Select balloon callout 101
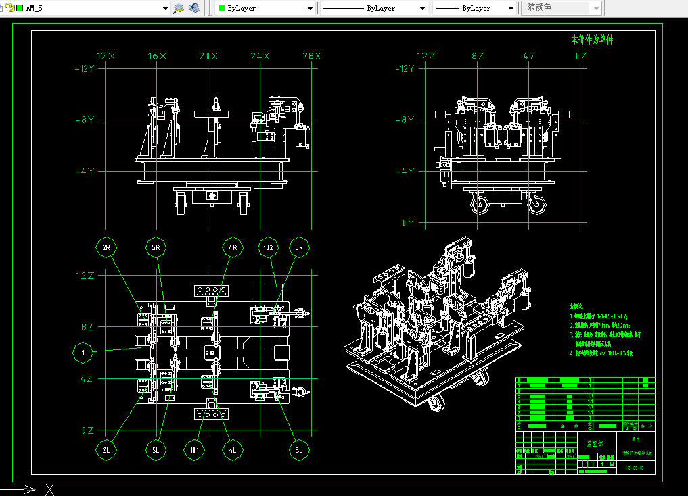 click(x=194, y=450)
